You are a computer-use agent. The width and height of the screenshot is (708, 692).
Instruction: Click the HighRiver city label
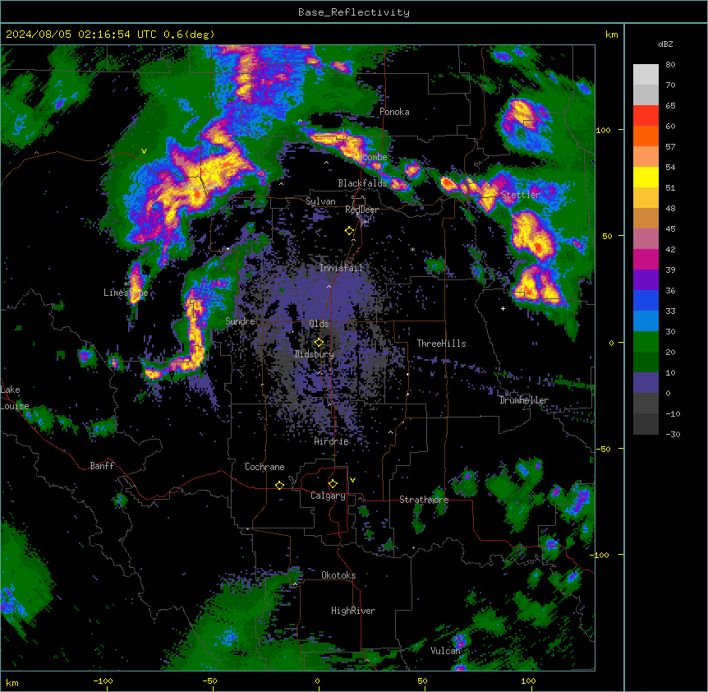[353, 611]
